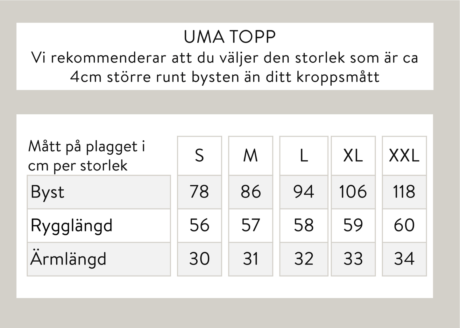
Task: Click the cell showing 118
Action: click(x=404, y=192)
